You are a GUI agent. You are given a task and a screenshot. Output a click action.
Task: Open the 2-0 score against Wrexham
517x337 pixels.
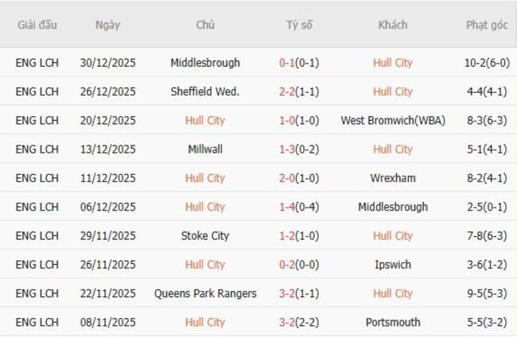pyautogui.click(x=288, y=178)
